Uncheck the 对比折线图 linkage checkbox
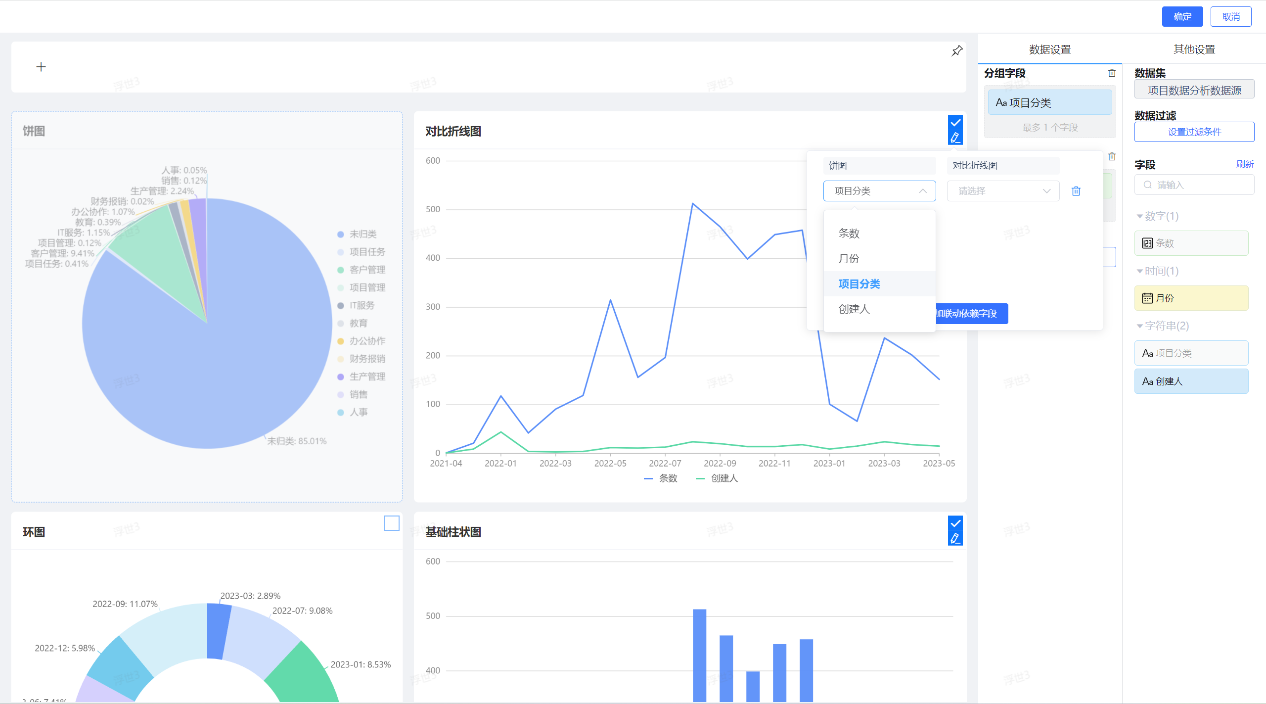This screenshot has height=704, width=1266. pos(955,123)
